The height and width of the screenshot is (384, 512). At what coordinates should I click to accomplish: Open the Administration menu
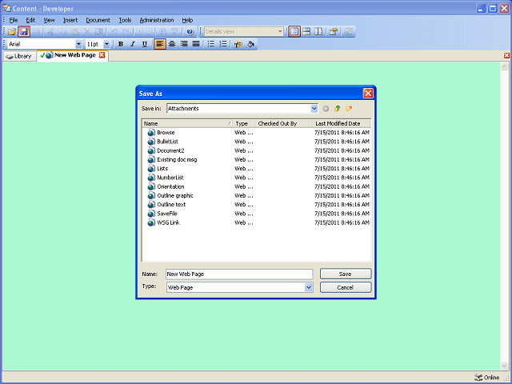157,20
